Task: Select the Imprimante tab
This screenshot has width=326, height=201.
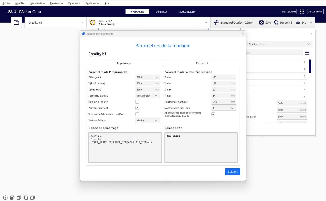Action: (124, 63)
